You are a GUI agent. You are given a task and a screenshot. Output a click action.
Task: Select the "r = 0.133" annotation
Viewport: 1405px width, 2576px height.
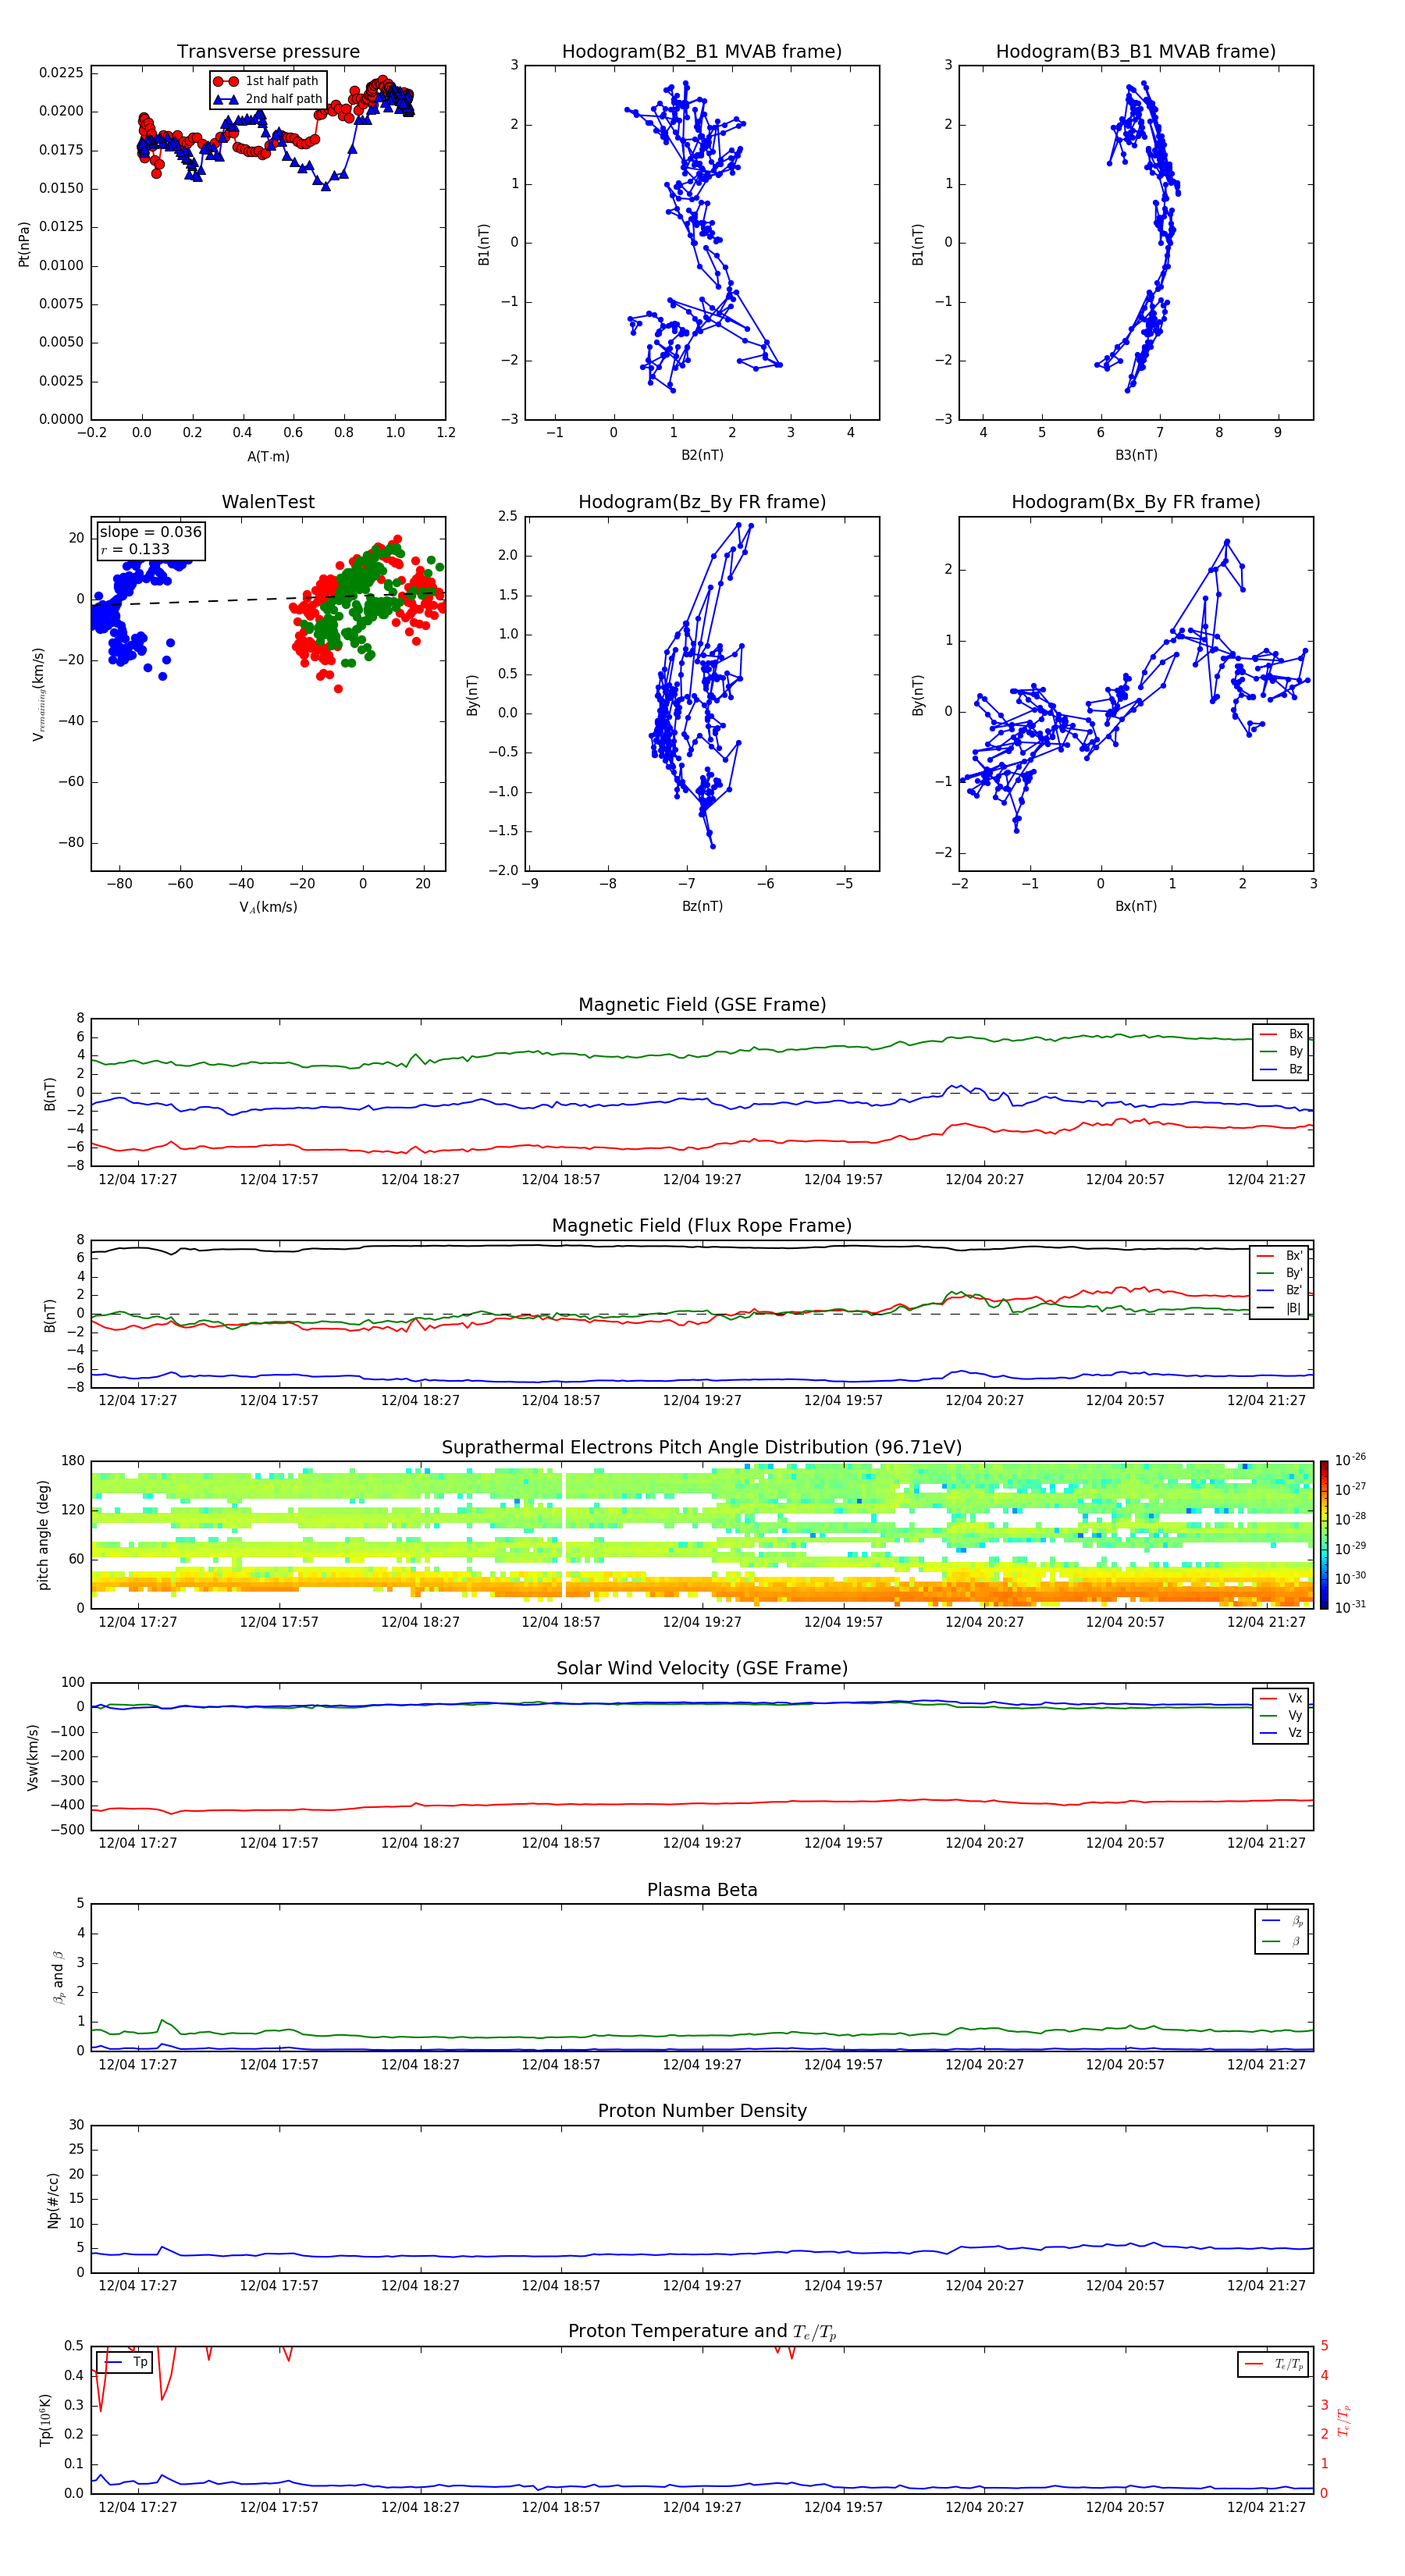click(135, 549)
